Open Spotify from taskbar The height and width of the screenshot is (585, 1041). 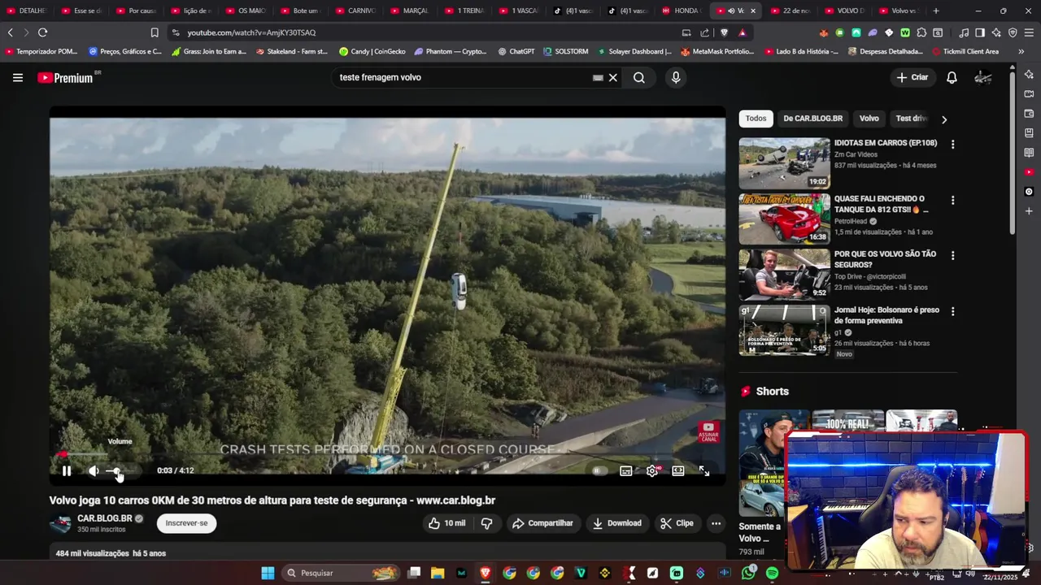pyautogui.click(x=772, y=573)
